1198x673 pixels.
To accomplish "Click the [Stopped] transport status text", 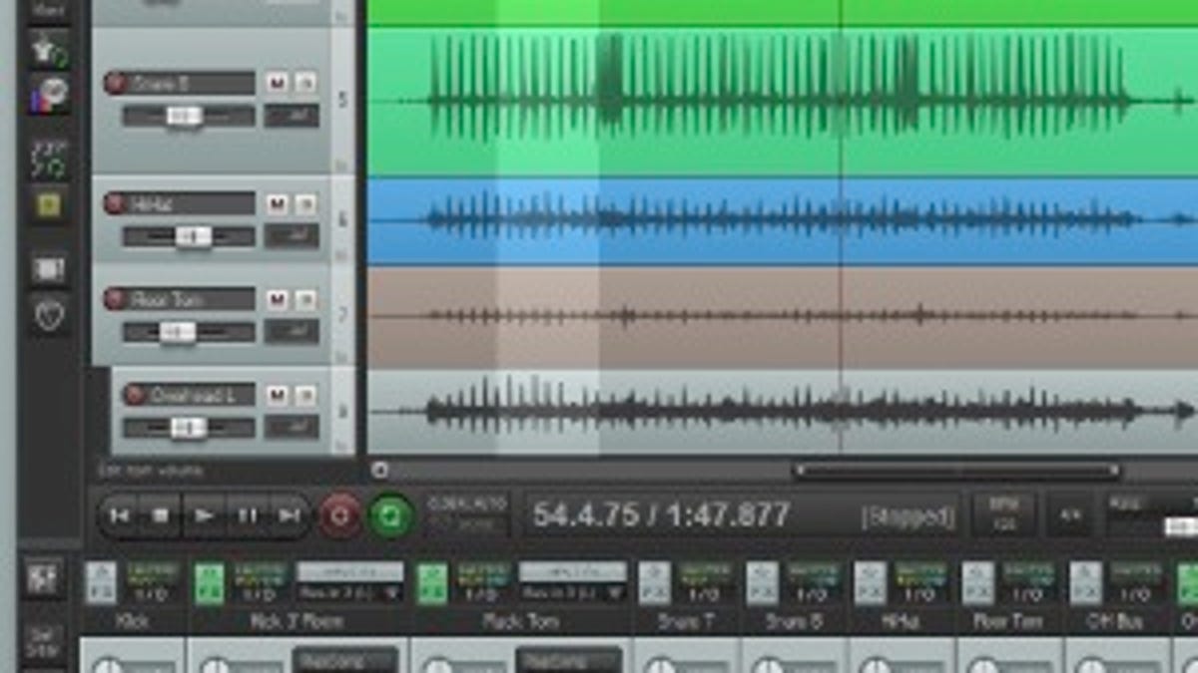I will click(x=907, y=516).
